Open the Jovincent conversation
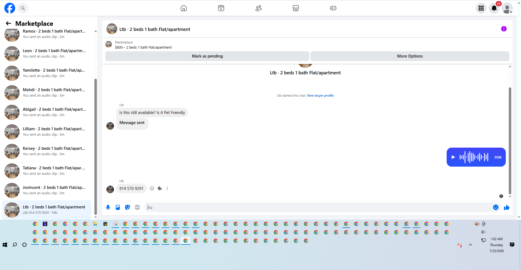521x270 pixels. [47, 190]
